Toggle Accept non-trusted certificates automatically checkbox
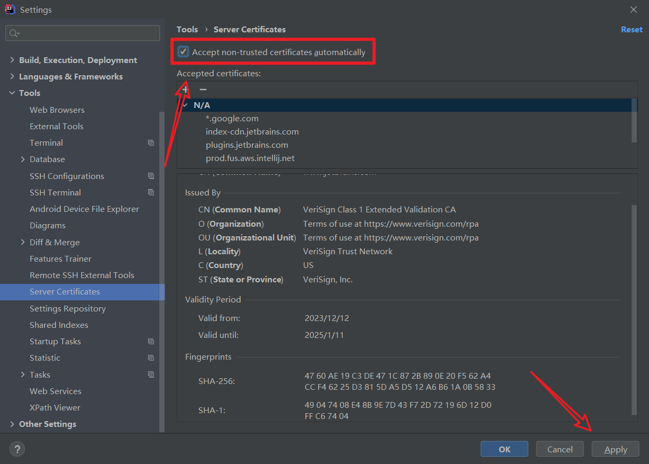The width and height of the screenshot is (649, 464). 184,52
